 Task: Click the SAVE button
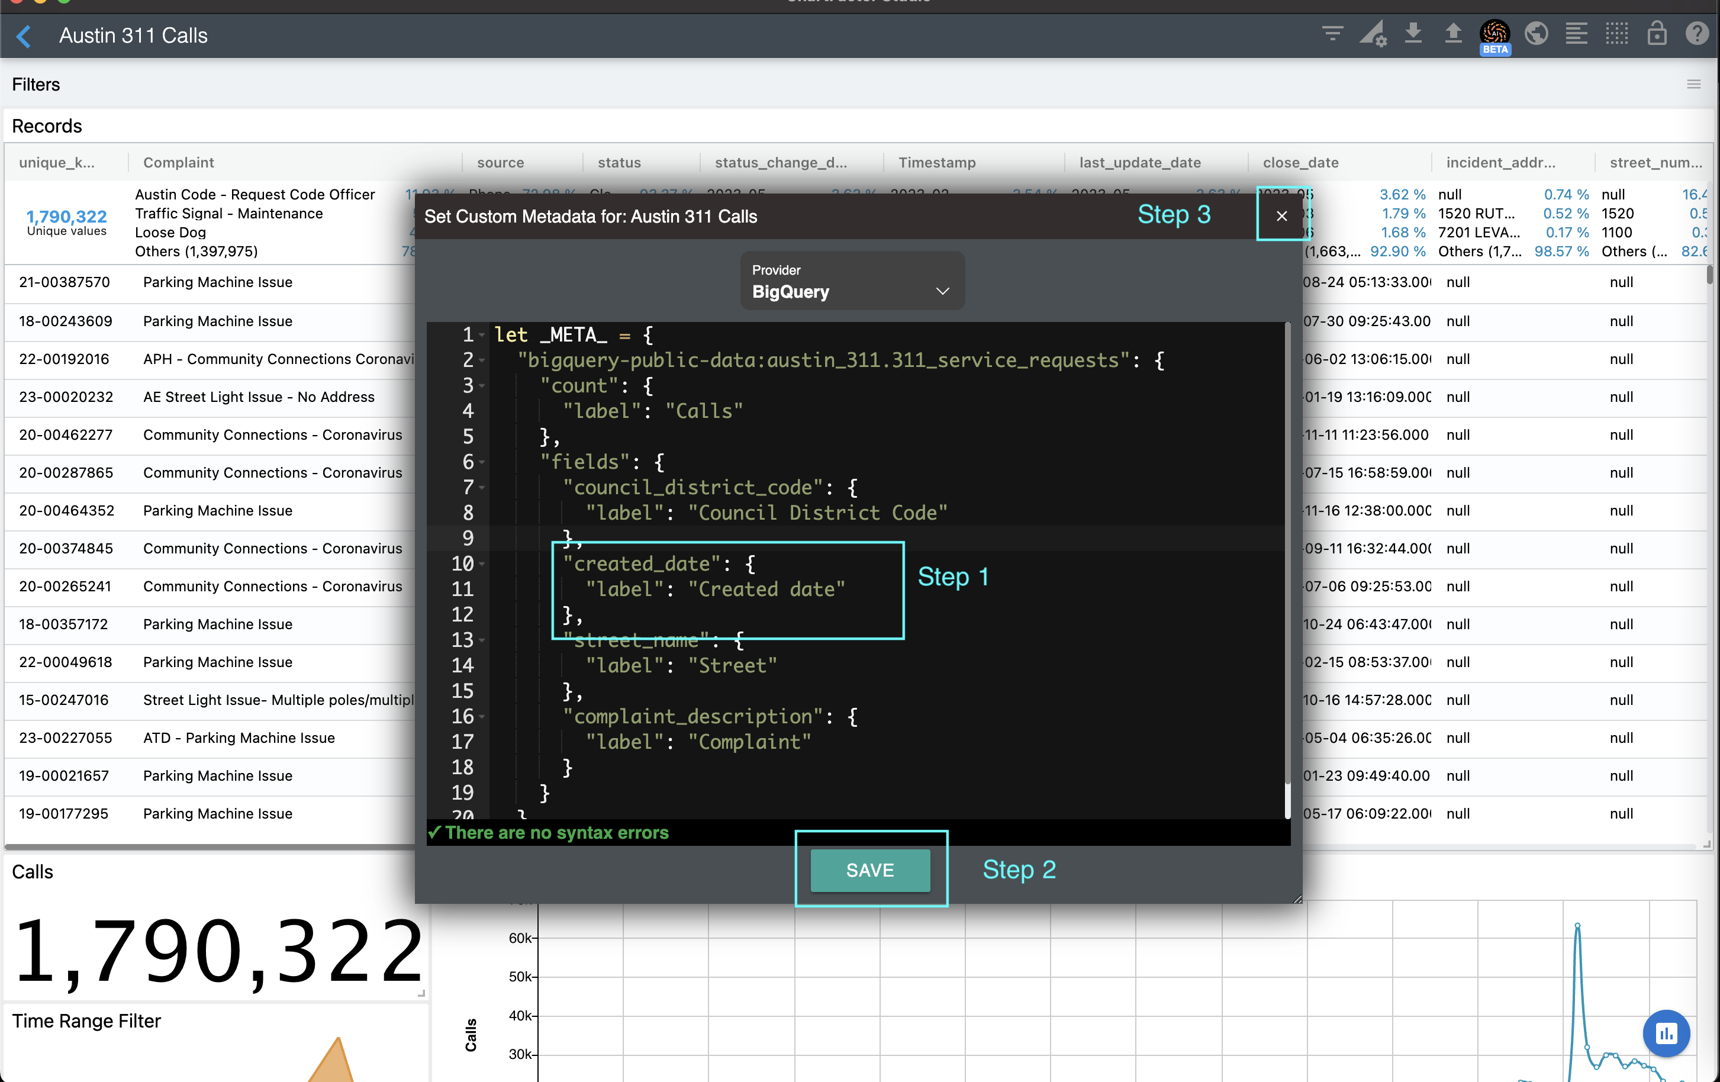pyautogui.click(x=869, y=870)
